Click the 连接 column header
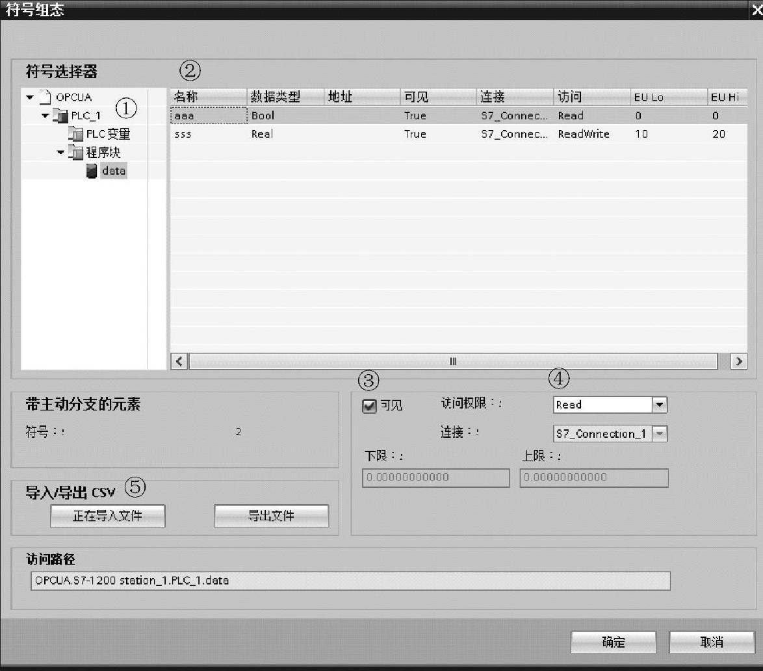 pyautogui.click(x=515, y=97)
